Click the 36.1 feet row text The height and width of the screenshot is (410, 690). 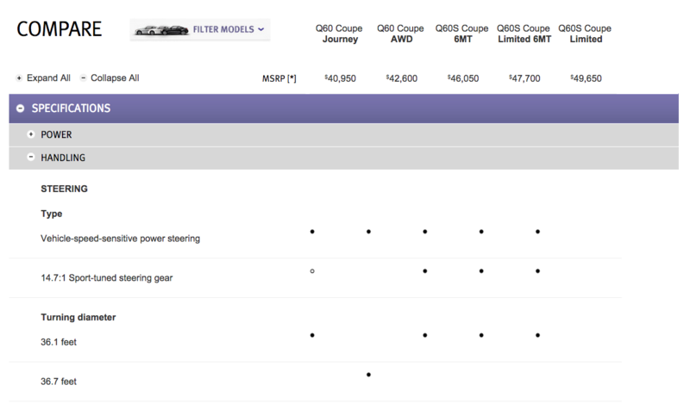point(59,342)
